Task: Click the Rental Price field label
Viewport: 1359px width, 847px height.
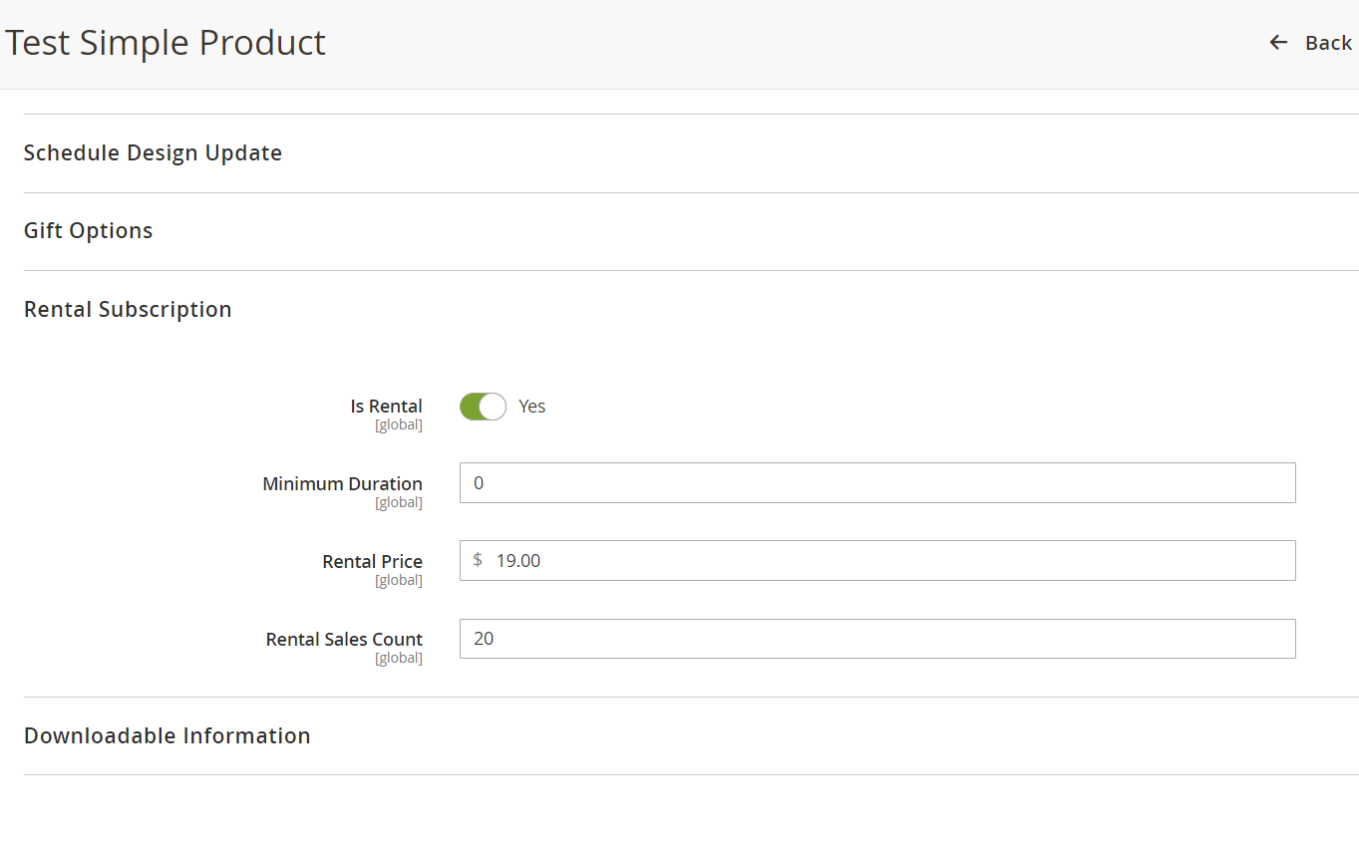Action: pos(372,561)
